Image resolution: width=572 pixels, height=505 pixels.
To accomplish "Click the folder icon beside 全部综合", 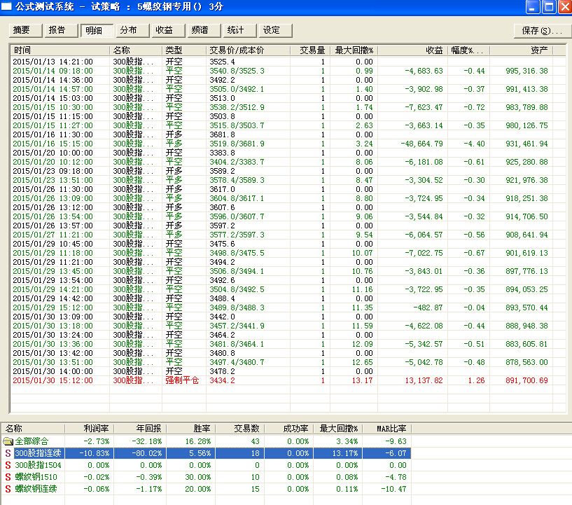I will [8, 441].
